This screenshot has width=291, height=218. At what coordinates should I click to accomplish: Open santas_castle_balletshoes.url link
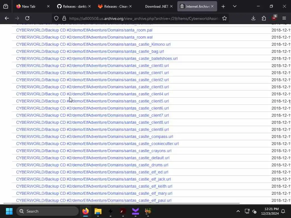click(97, 58)
